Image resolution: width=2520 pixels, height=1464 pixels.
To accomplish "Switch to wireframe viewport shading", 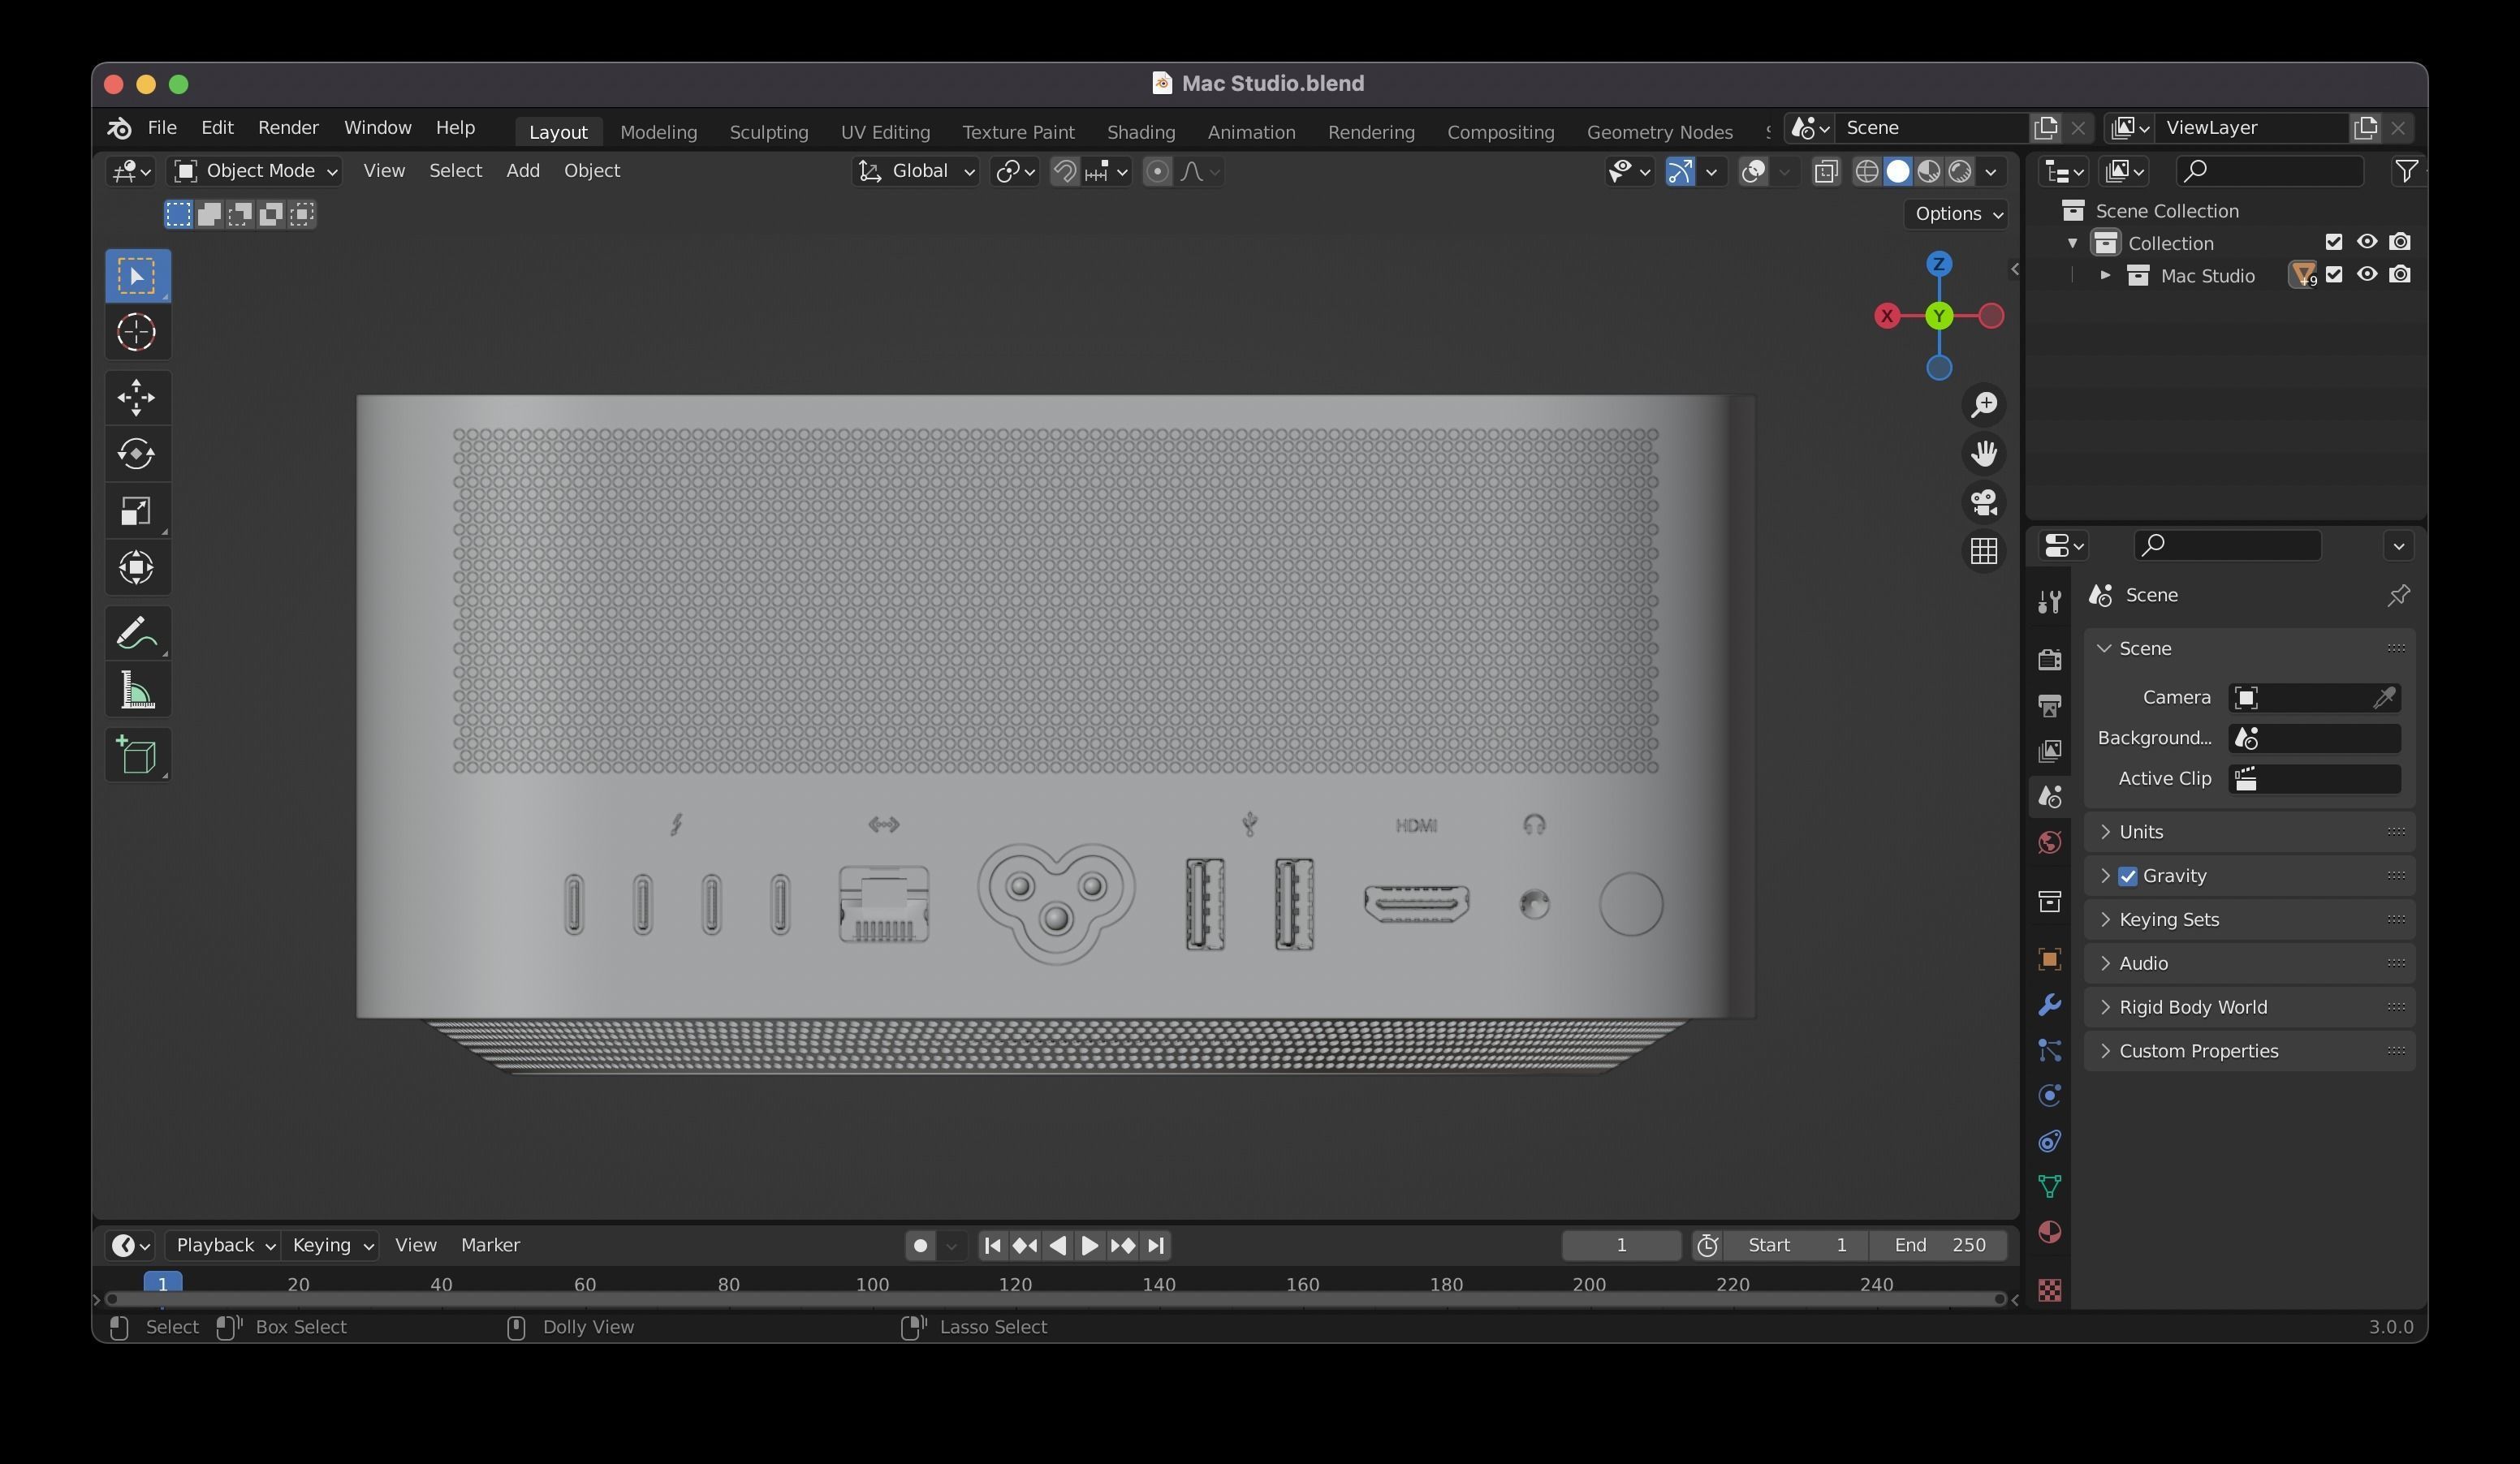I will click(1867, 172).
